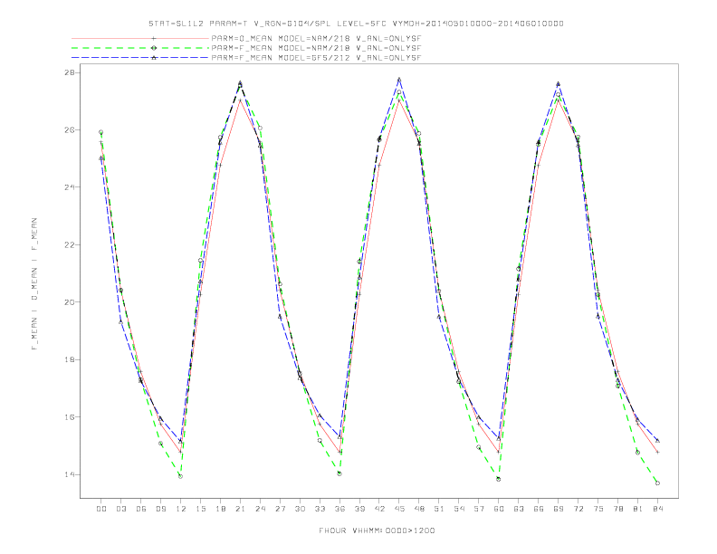Click the x-axis tick label 66

pyautogui.click(x=539, y=509)
